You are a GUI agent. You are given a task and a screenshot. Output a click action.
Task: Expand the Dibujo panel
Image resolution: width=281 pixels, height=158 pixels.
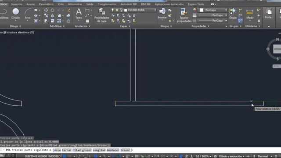tap(15, 26)
